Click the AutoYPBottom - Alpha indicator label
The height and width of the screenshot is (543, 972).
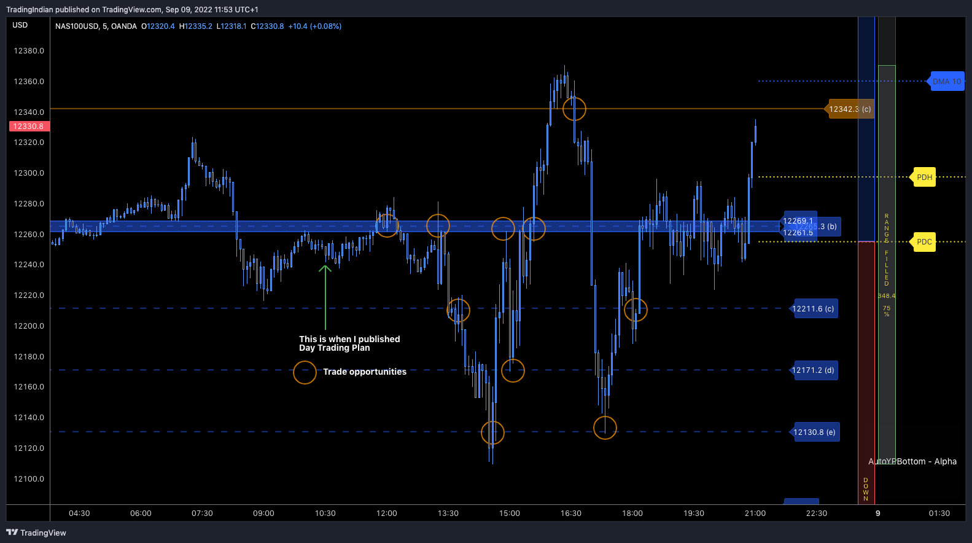[912, 461]
